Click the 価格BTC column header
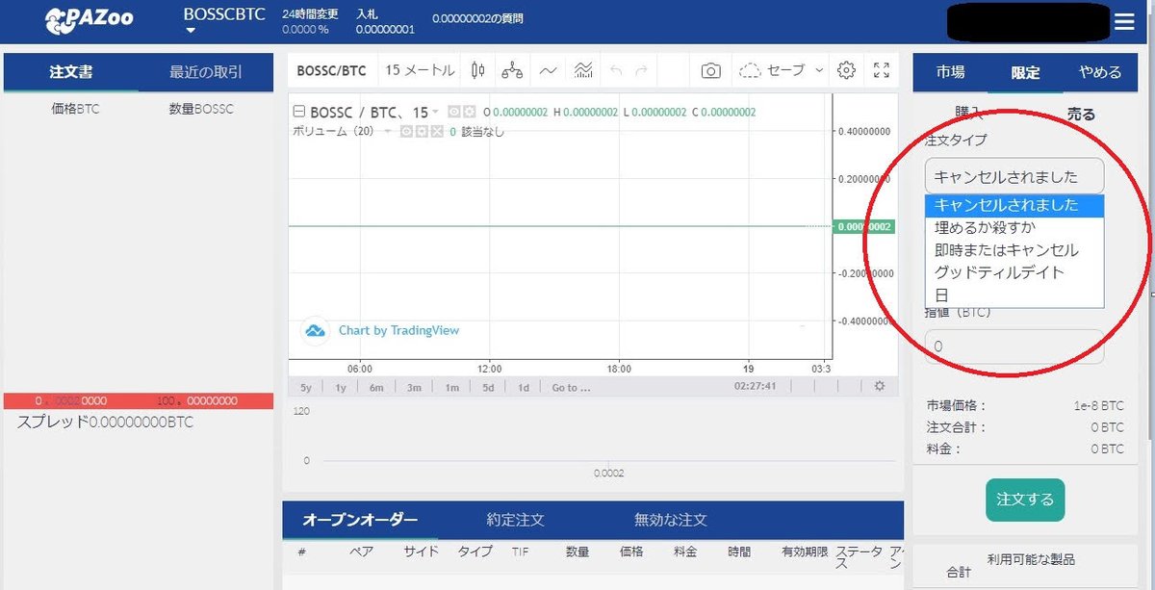This screenshot has width=1155, height=590. pyautogui.click(x=75, y=109)
